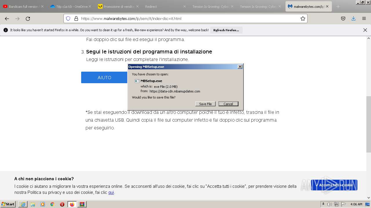Open the 'qui' privacy policy link
Image resolution: width=371 pixels, height=208 pixels.
point(111,192)
